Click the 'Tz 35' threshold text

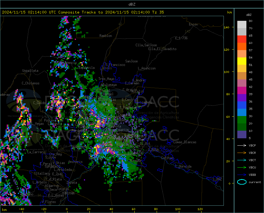(158, 12)
